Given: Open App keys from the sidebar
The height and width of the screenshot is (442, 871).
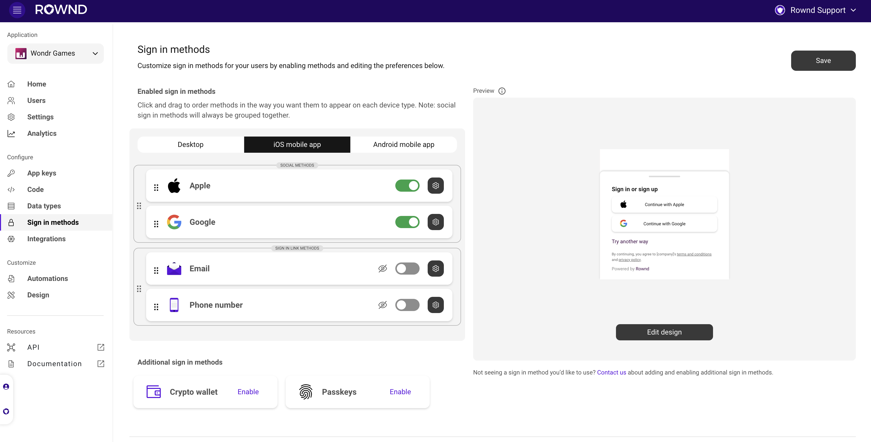Looking at the screenshot, I should point(42,173).
